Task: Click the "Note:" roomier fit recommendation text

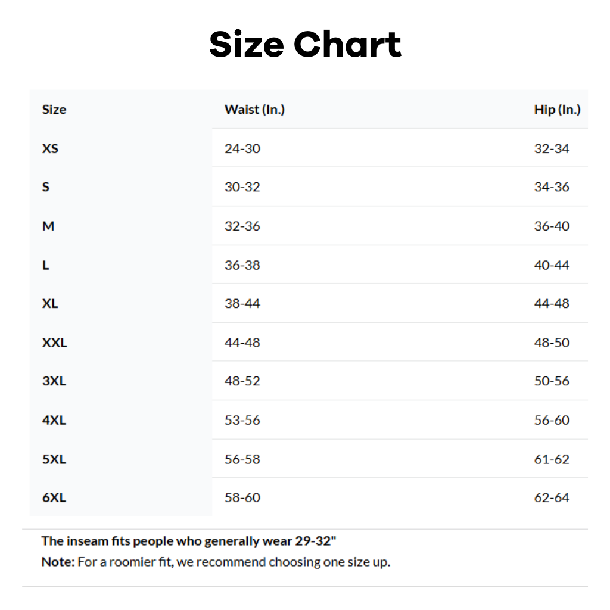Action: click(x=216, y=562)
